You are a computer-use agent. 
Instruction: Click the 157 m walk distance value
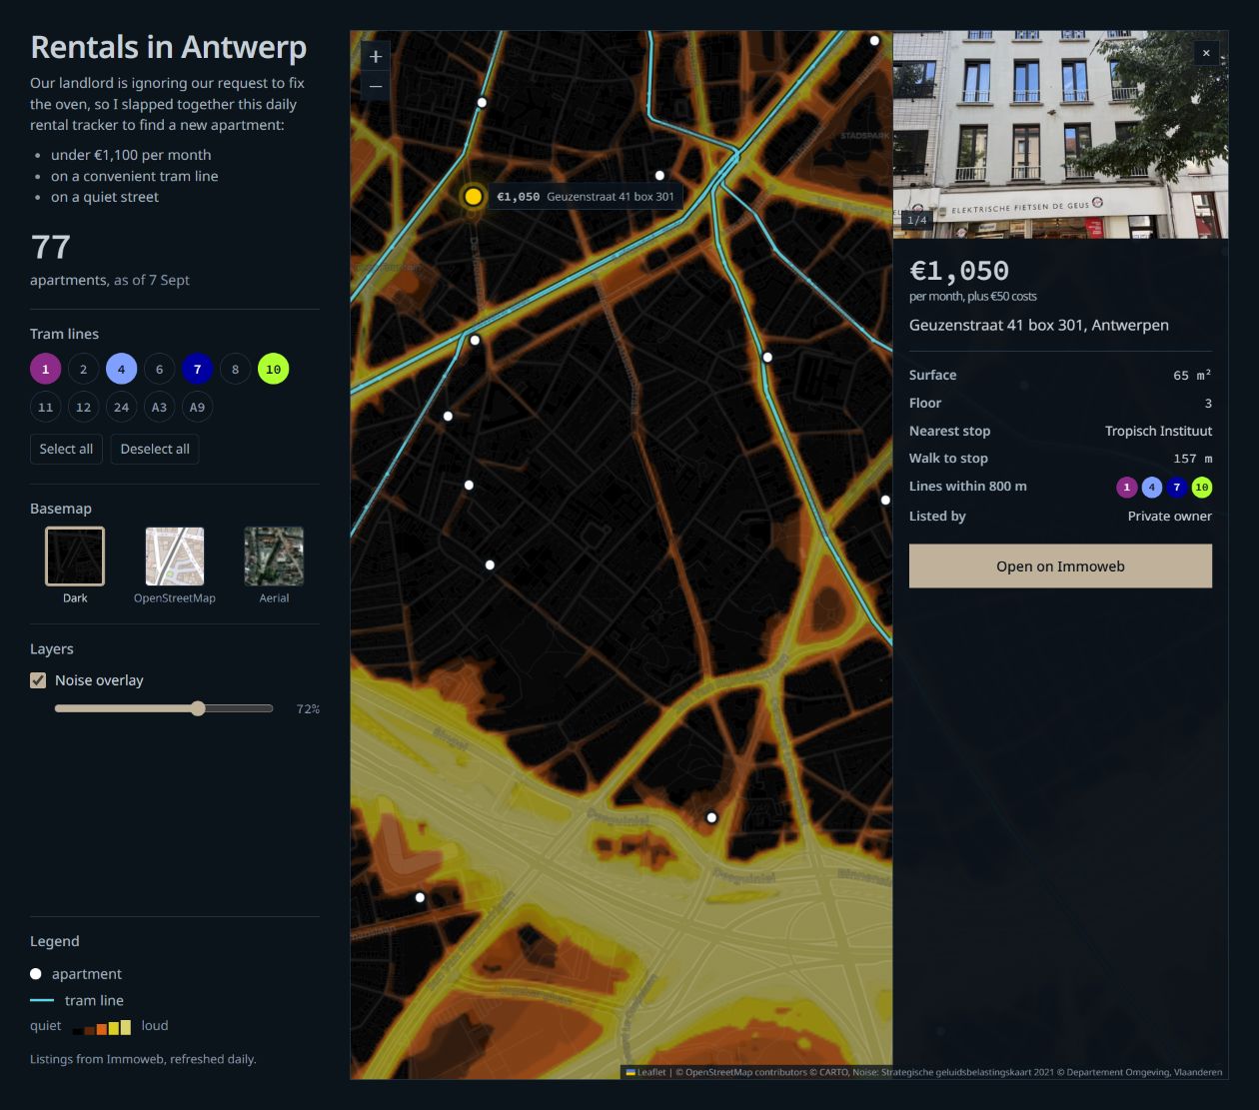coord(1192,458)
